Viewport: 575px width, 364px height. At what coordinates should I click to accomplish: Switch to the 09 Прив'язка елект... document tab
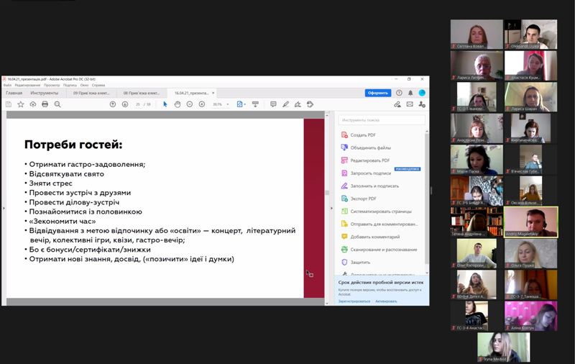[91, 94]
